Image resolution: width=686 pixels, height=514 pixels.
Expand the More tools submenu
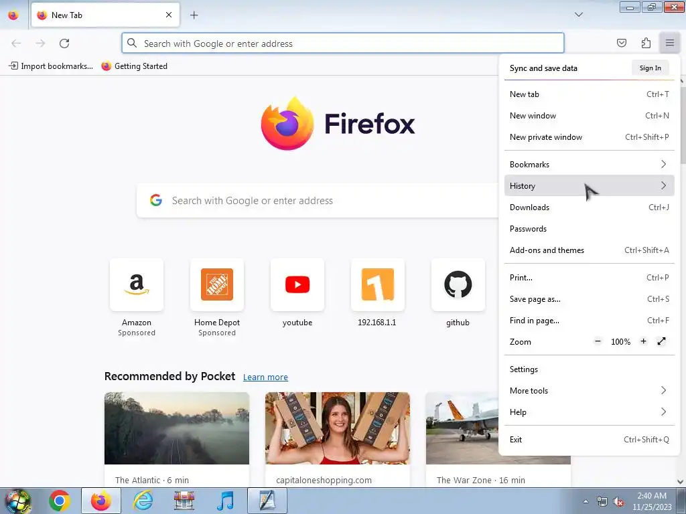pos(589,391)
